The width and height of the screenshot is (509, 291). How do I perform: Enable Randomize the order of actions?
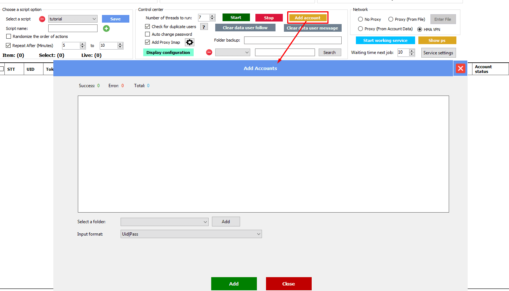(9, 36)
